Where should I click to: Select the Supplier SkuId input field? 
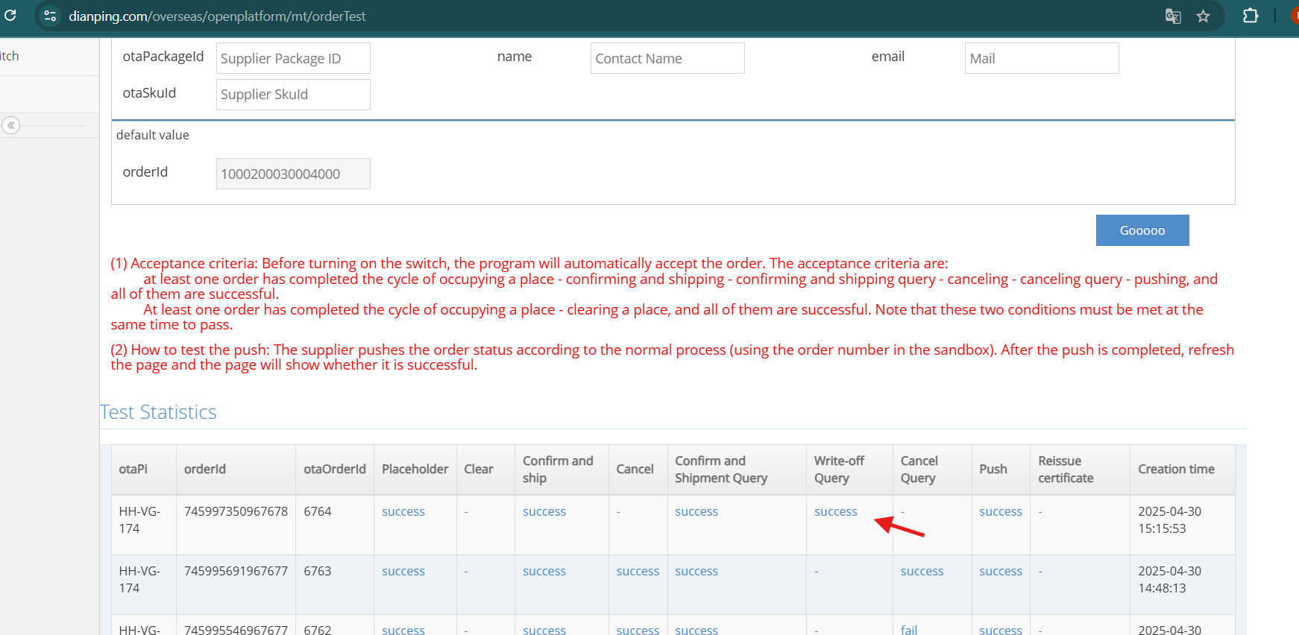click(293, 95)
